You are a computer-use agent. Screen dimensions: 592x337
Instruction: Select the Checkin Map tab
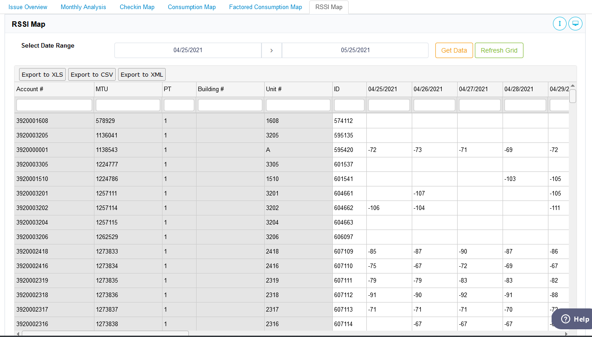(x=137, y=7)
